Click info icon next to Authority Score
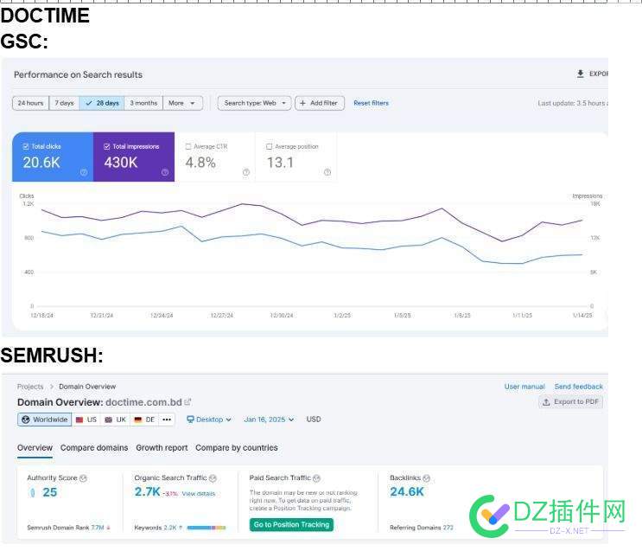Image resolution: width=642 pixels, height=551 pixels. [x=83, y=478]
